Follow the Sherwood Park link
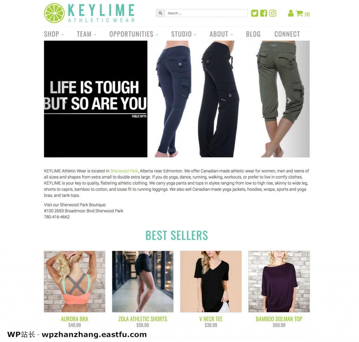Image resolution: width=359 pixels, height=342 pixels. click(x=124, y=171)
